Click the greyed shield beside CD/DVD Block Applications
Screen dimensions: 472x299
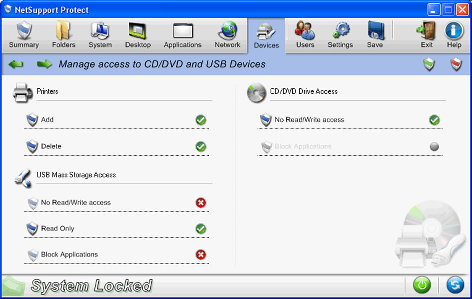pyautogui.click(x=266, y=147)
